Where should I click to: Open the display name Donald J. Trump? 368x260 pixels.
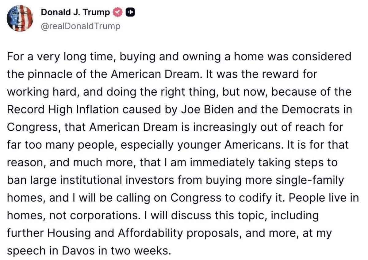75,13
